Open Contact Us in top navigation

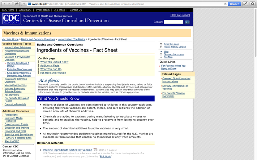click(x=76, y=10)
